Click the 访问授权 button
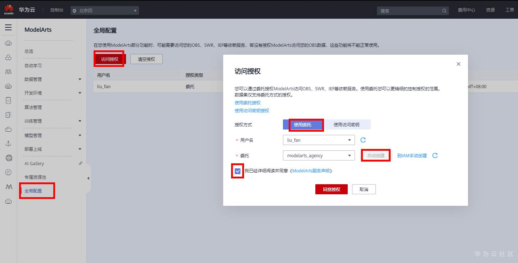 pyautogui.click(x=109, y=59)
